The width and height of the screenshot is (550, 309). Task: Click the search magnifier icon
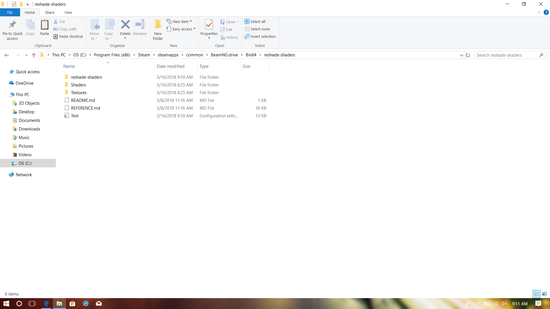click(x=541, y=55)
